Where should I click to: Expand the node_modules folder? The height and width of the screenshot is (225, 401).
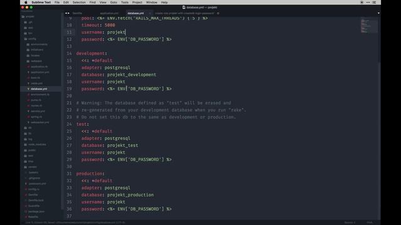point(35,144)
